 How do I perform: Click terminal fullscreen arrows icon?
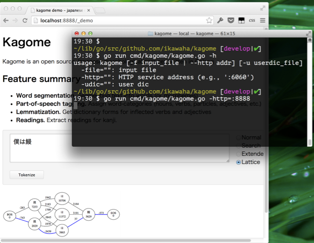tap(308, 33)
